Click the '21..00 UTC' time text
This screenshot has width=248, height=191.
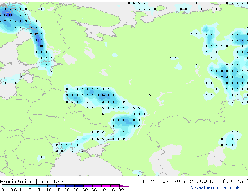[x=205, y=182]
